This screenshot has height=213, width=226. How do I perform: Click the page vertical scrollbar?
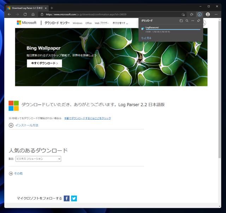219,90
